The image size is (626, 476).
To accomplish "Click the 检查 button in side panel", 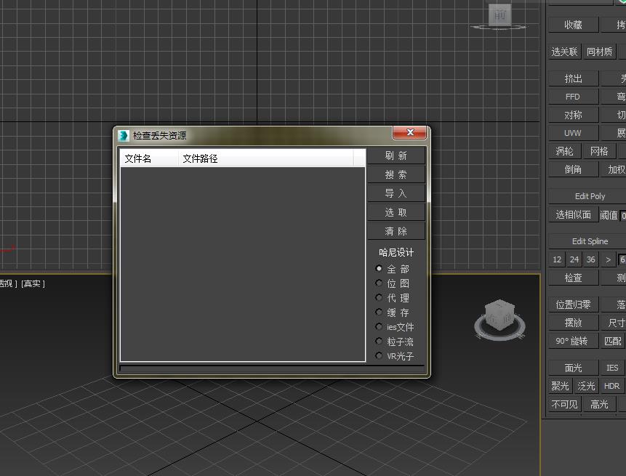I will [x=574, y=278].
